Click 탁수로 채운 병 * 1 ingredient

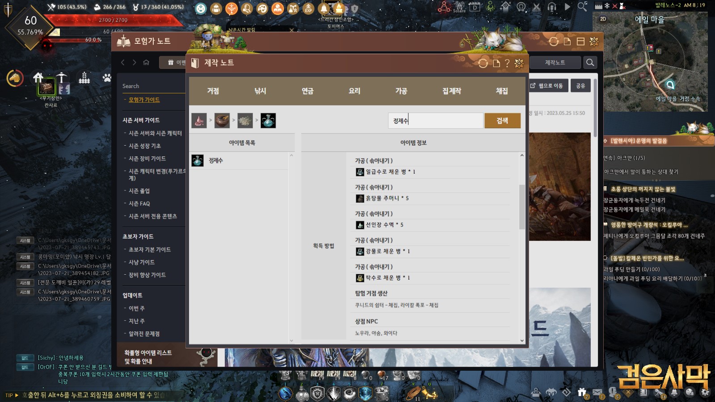383,277
